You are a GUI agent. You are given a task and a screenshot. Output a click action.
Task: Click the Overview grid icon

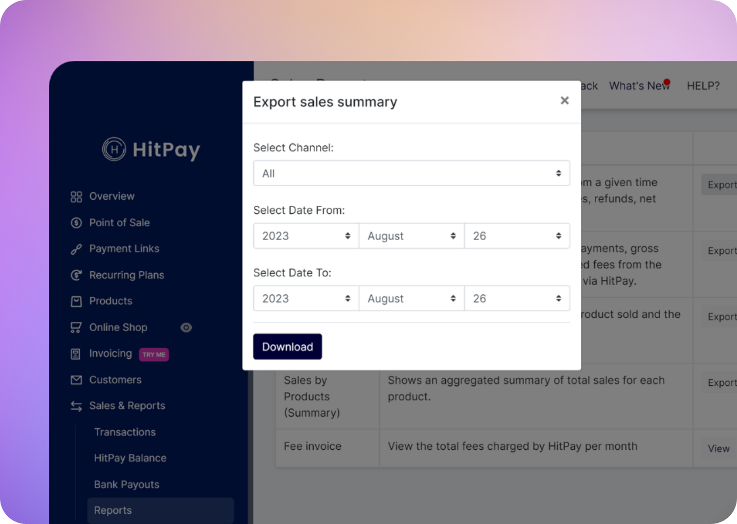click(76, 196)
